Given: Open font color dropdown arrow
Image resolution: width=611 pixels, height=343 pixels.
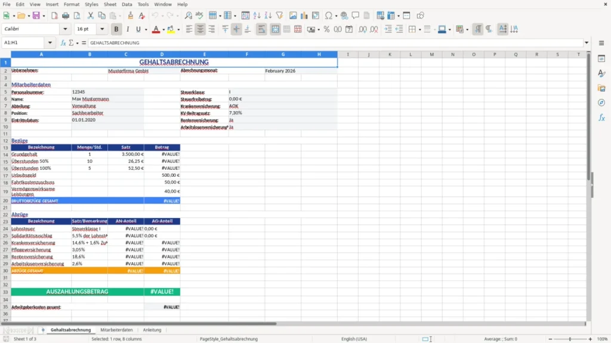Looking at the screenshot, I should (163, 30).
